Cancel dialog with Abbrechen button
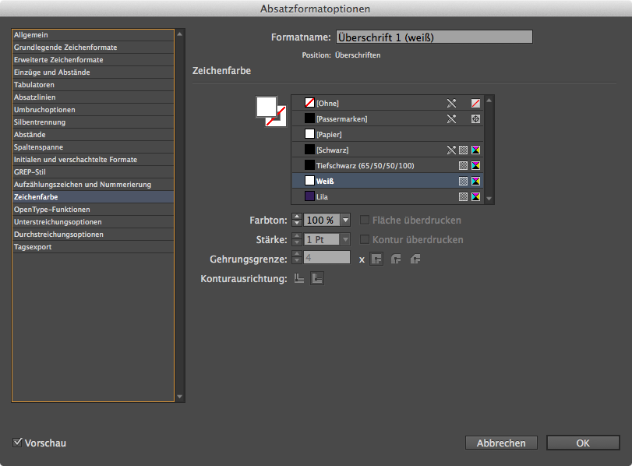The image size is (632, 466). 501,443
